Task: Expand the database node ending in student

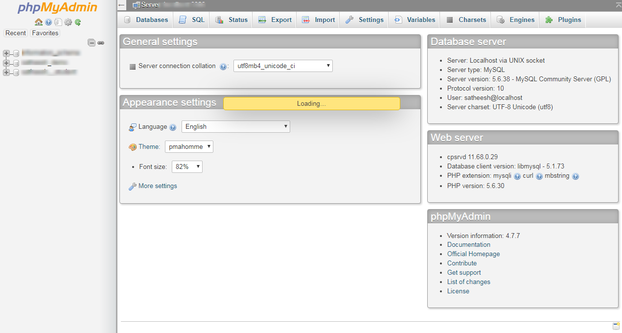Action: tap(6, 72)
